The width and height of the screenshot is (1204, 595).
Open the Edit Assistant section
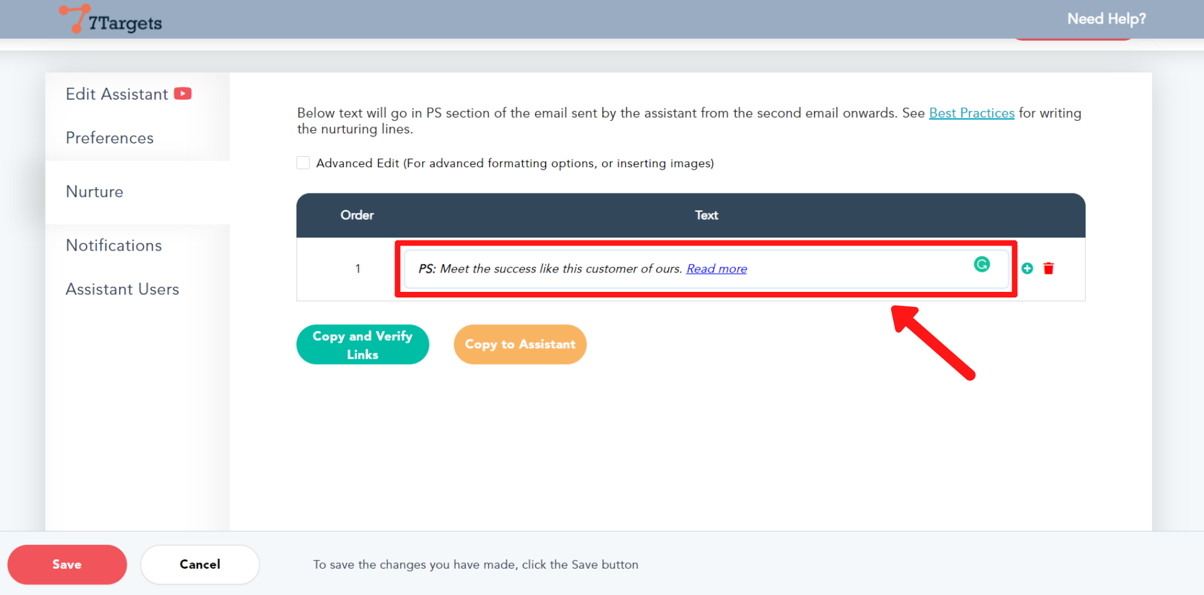point(117,94)
